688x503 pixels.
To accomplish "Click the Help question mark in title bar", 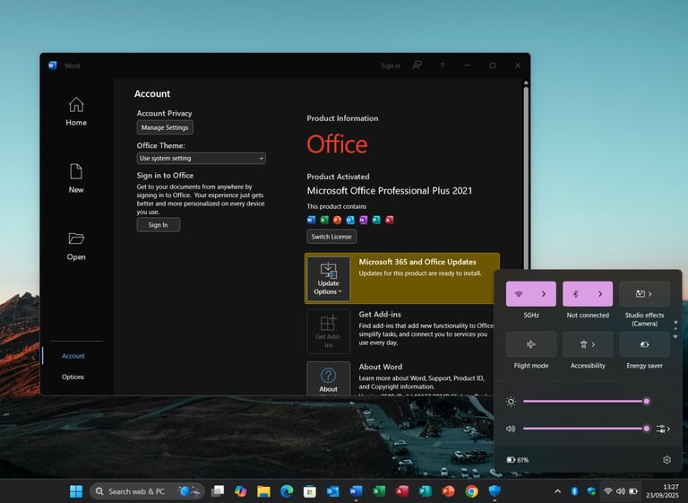I will [x=442, y=65].
